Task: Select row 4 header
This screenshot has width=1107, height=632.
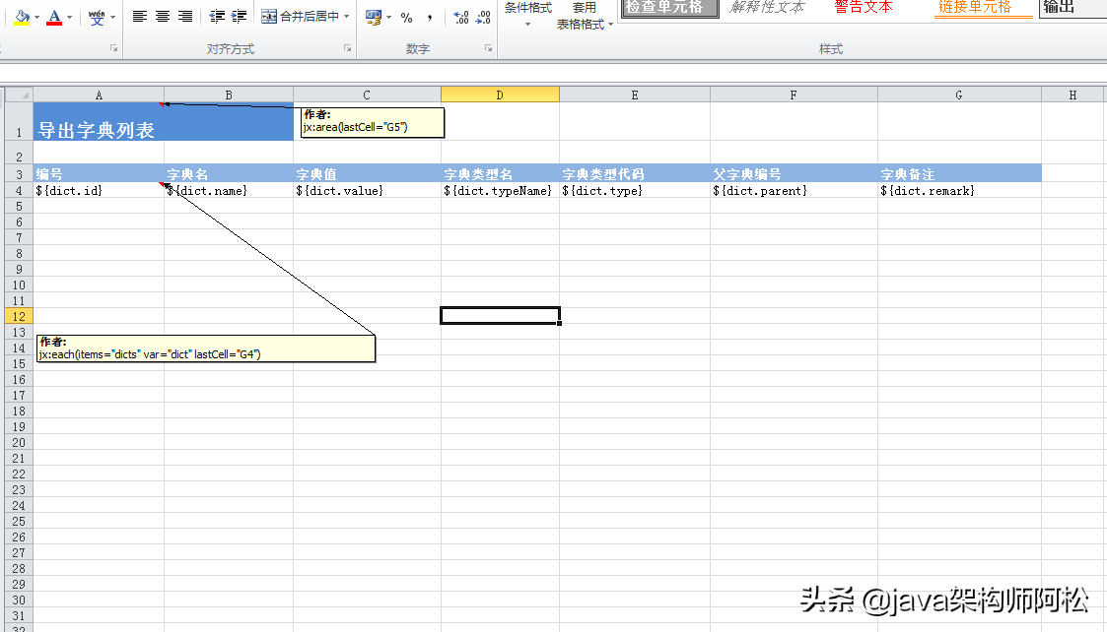Action: tap(19, 190)
